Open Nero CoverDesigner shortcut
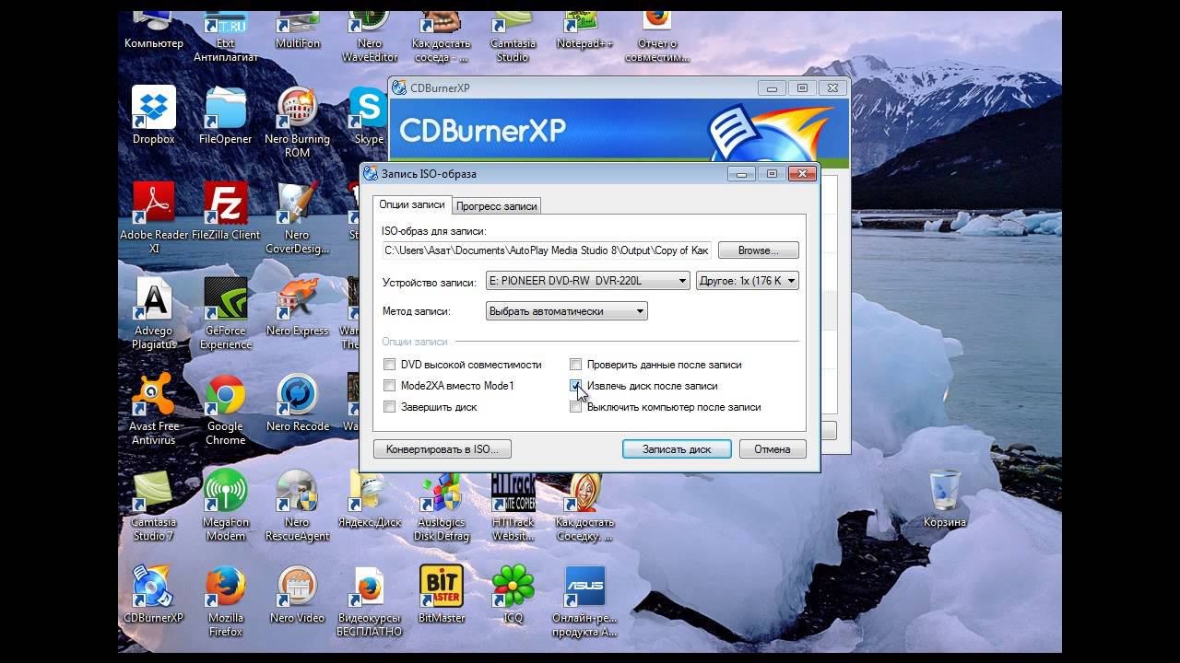The image size is (1180, 663). (x=297, y=217)
